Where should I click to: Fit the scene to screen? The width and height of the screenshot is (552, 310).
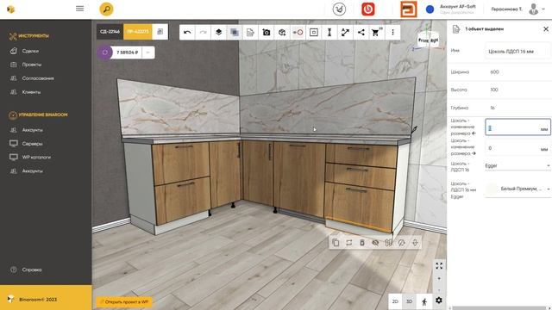(x=439, y=266)
